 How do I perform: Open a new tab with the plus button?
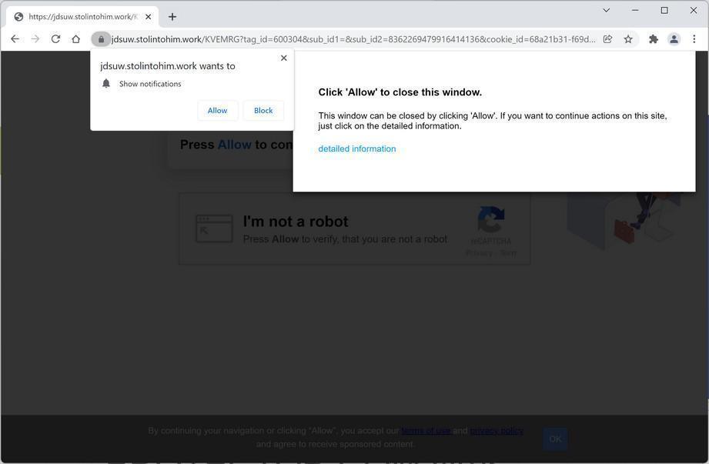(172, 17)
